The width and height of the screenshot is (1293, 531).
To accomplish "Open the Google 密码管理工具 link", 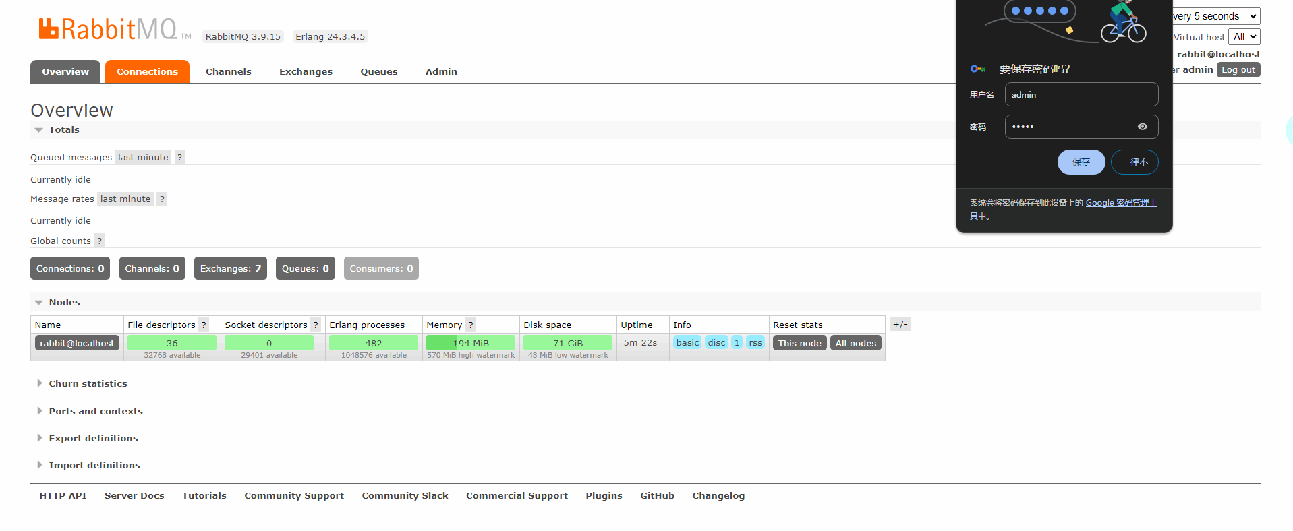I will [1121, 203].
